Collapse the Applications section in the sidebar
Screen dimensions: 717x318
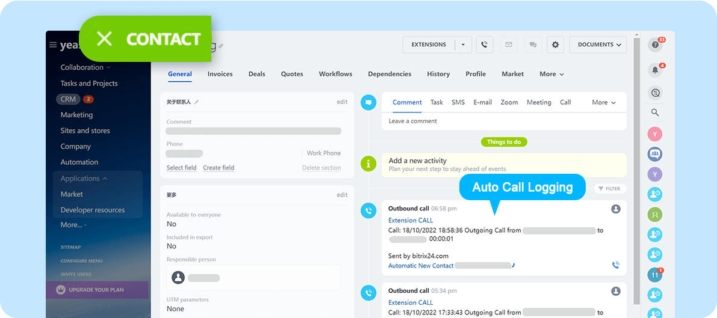tap(84, 178)
